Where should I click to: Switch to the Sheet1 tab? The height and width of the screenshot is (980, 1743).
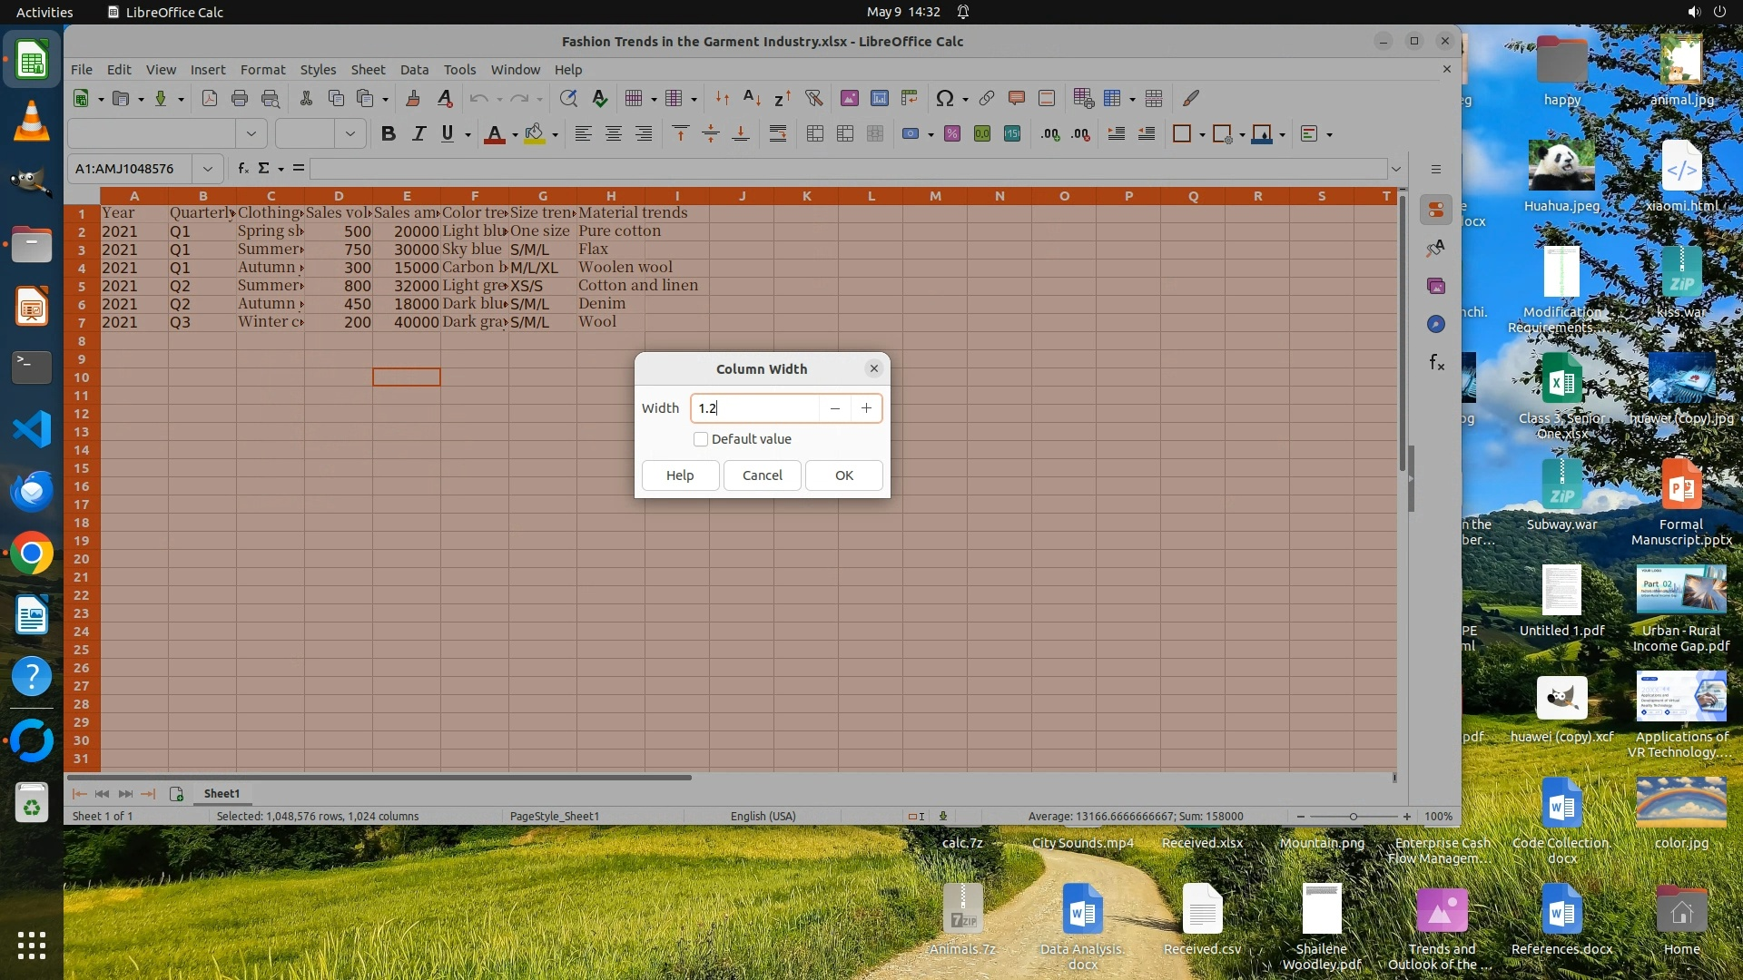[222, 794]
